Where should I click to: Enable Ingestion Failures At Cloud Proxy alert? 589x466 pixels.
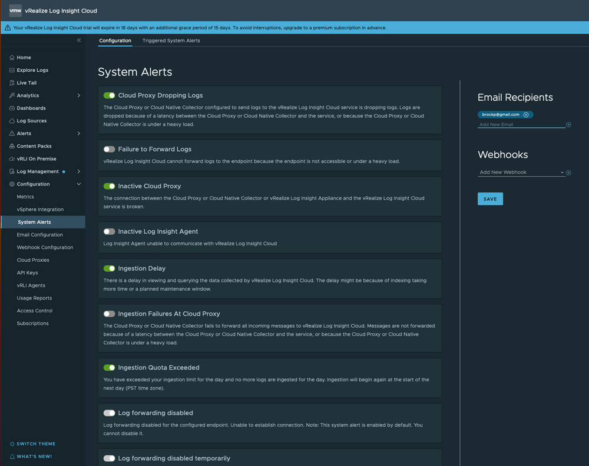(x=110, y=314)
